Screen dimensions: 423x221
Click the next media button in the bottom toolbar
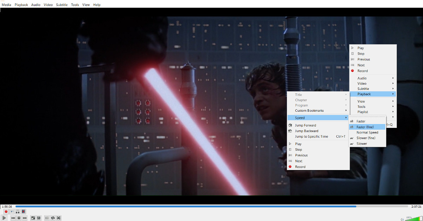click(x=25, y=218)
